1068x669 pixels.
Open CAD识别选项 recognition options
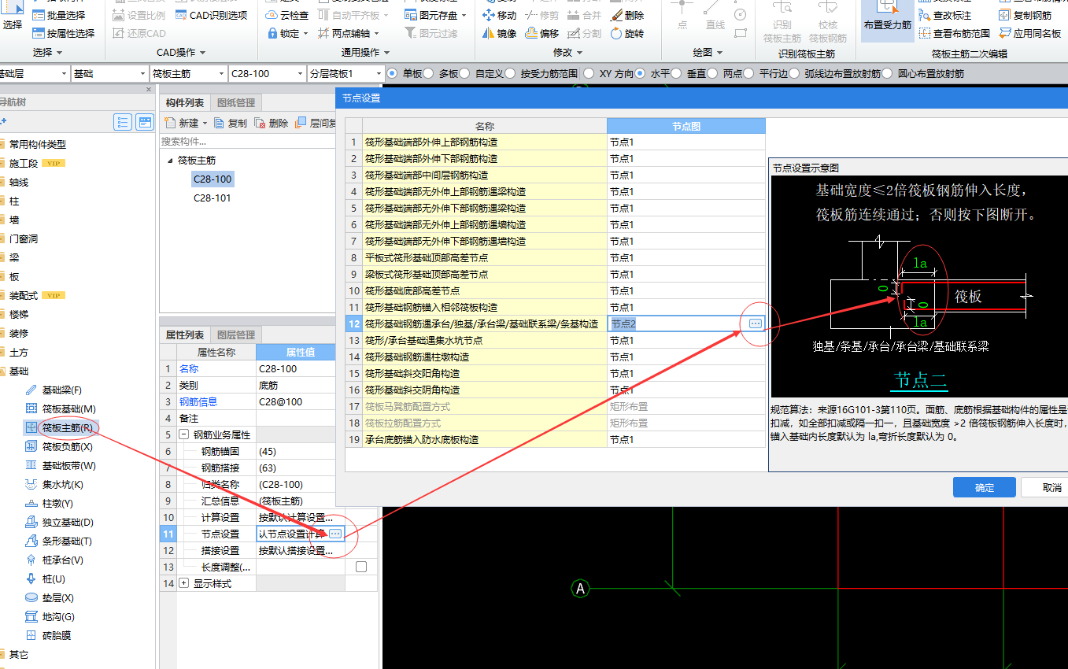(x=210, y=15)
